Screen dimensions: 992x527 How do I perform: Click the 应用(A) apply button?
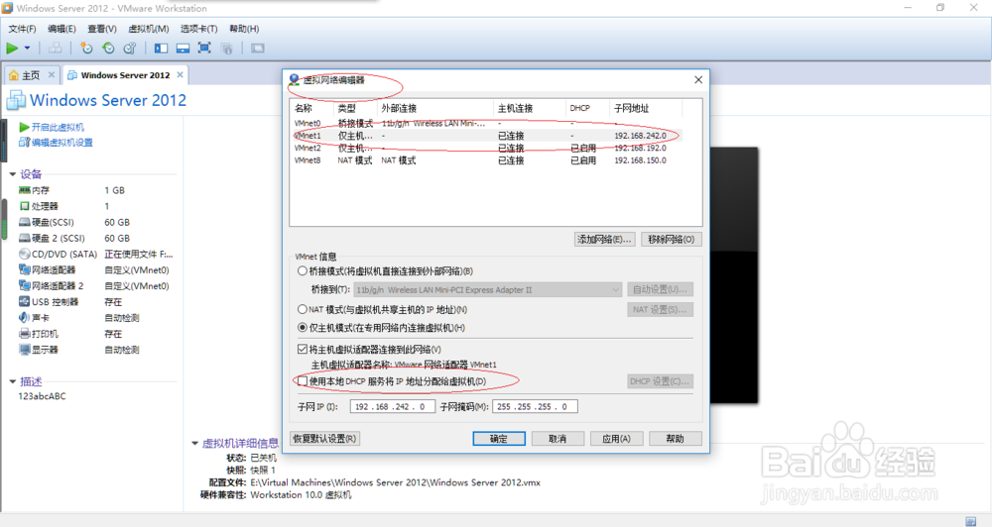coord(616,439)
